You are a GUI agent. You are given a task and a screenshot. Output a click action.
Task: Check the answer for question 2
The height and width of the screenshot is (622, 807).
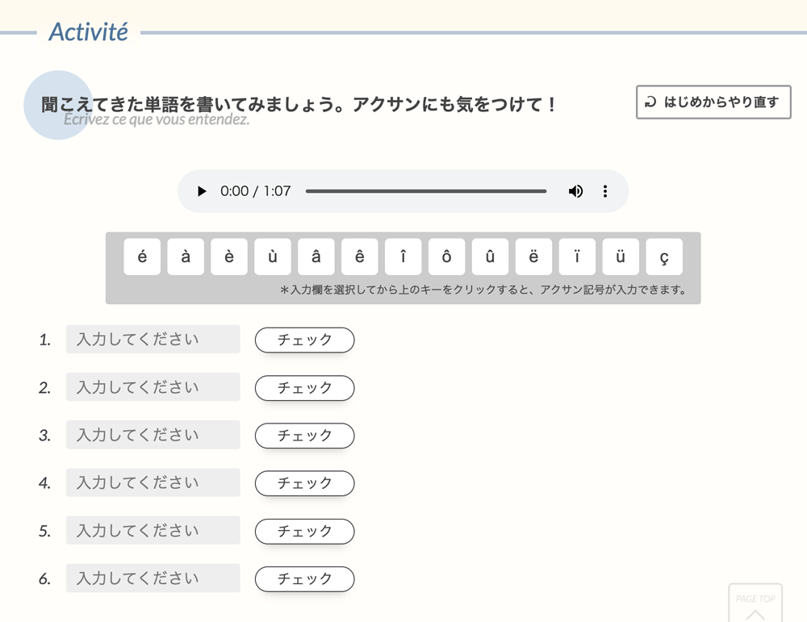pyautogui.click(x=304, y=388)
